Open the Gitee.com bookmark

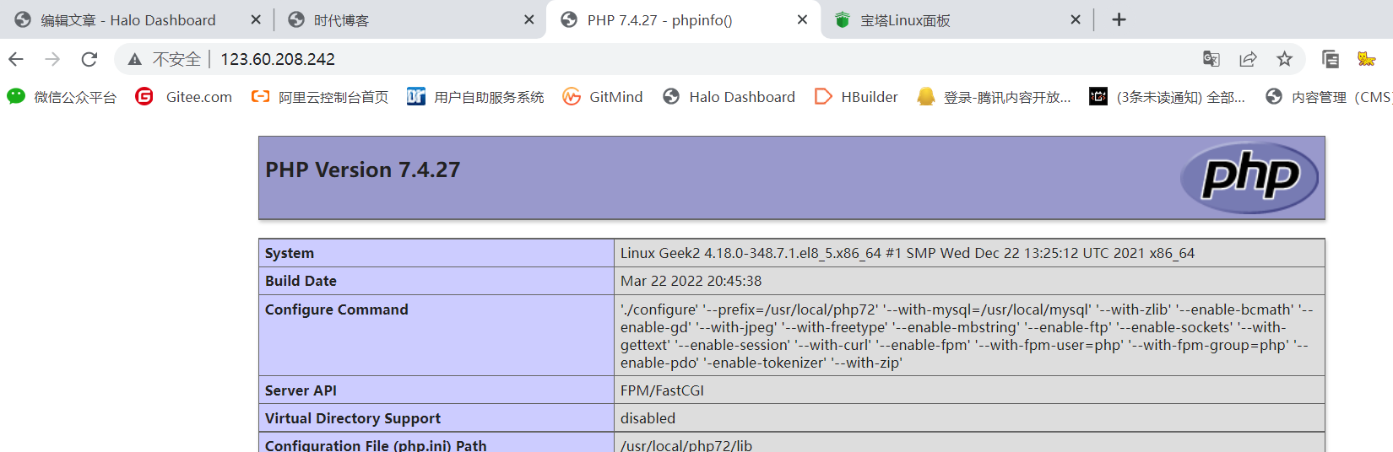(x=184, y=97)
